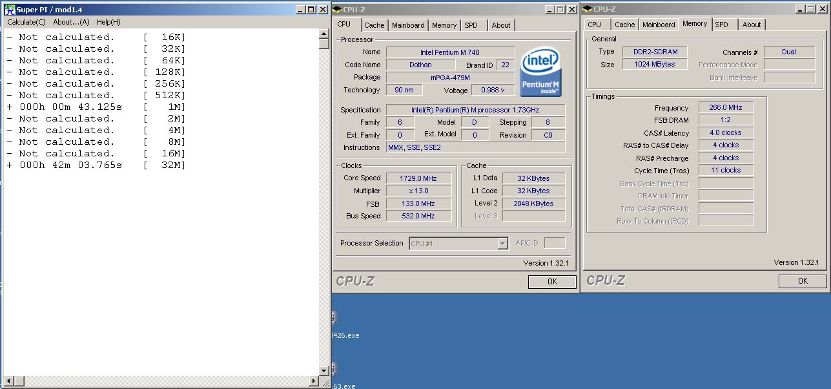Click the Brand ID value 22
The image size is (831, 389).
[x=505, y=65]
